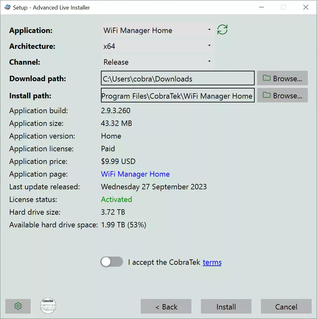This screenshot has height=319, width=317.
Task: Click the build number 2.9.3.260
Action: click(x=116, y=111)
